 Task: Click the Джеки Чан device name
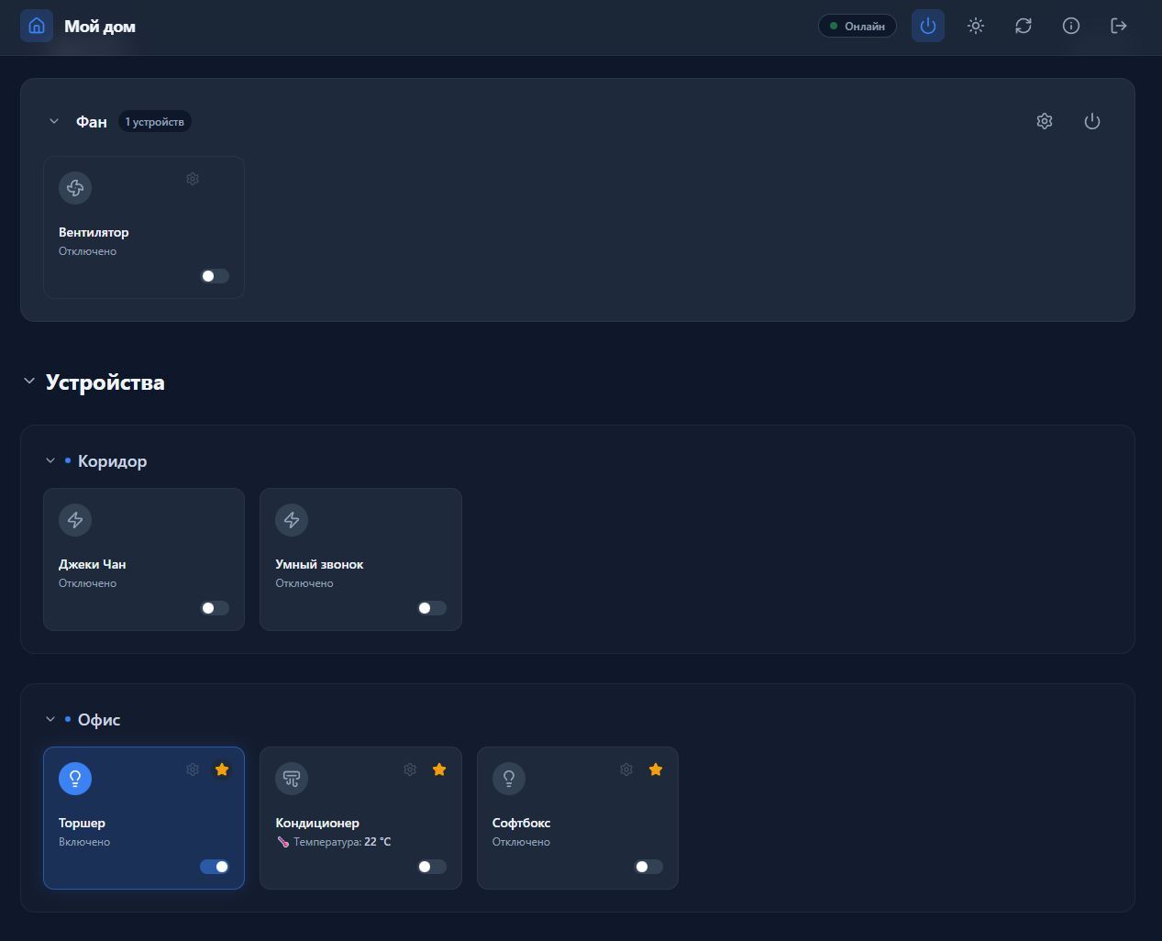pos(93,564)
